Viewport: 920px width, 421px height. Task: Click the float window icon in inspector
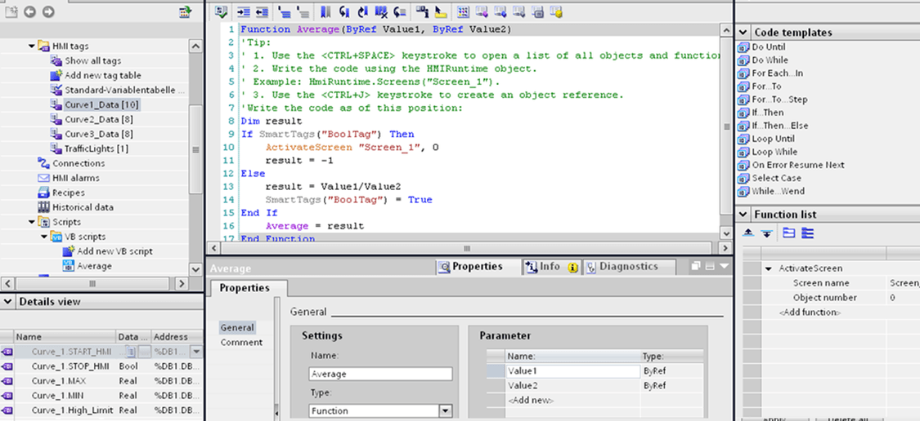coord(696,267)
